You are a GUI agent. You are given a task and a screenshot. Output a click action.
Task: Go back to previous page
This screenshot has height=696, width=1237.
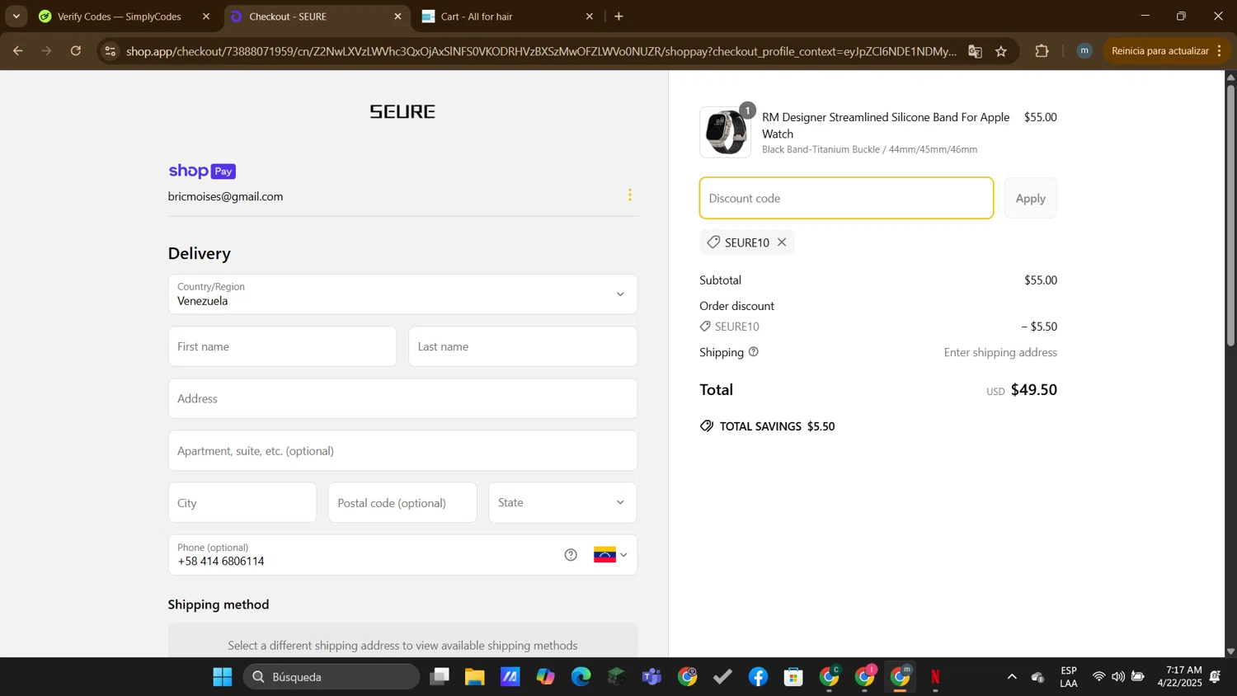[17, 51]
